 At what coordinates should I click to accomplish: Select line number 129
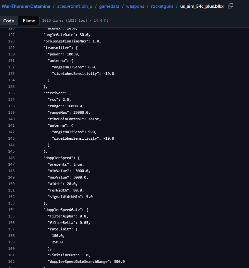[x=11, y=48]
